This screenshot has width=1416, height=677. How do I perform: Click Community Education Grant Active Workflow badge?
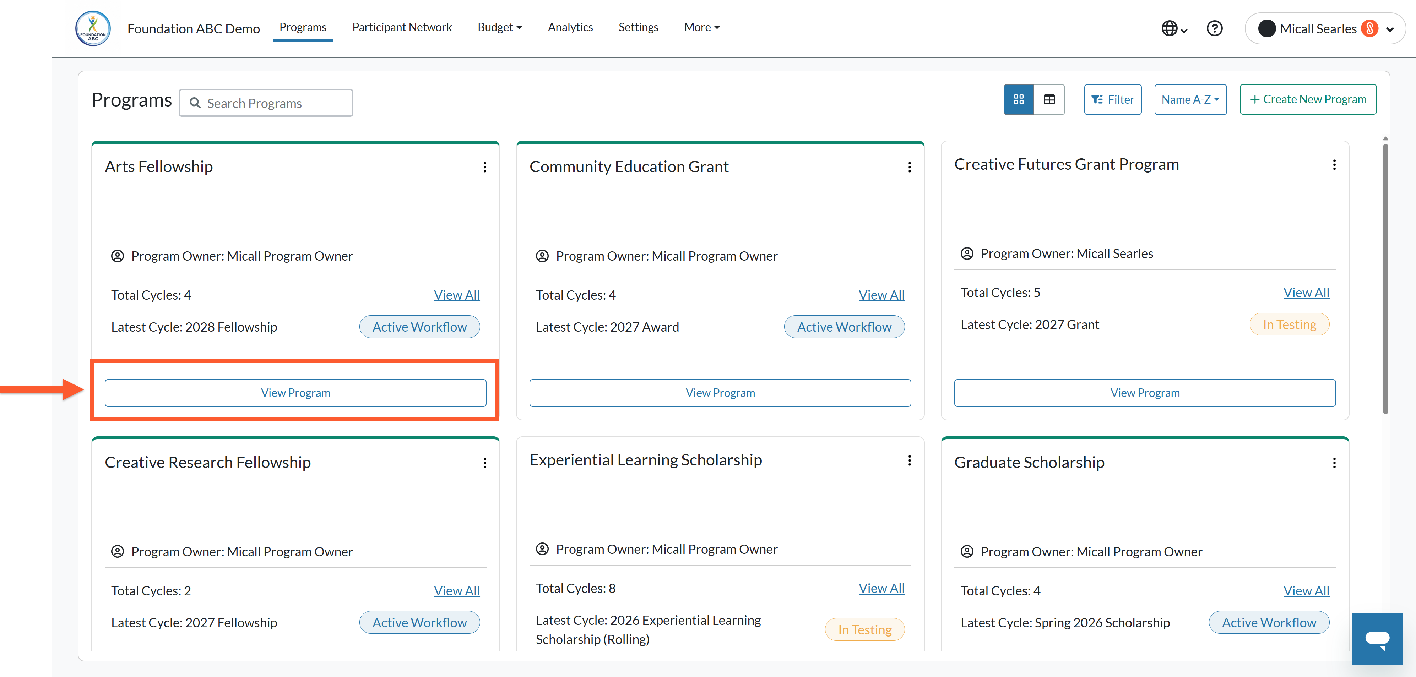tap(844, 327)
